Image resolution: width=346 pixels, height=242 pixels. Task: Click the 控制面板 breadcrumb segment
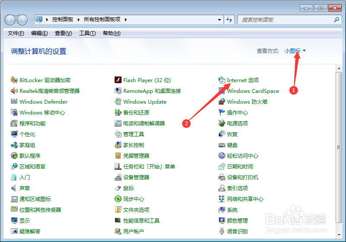[x=63, y=19]
